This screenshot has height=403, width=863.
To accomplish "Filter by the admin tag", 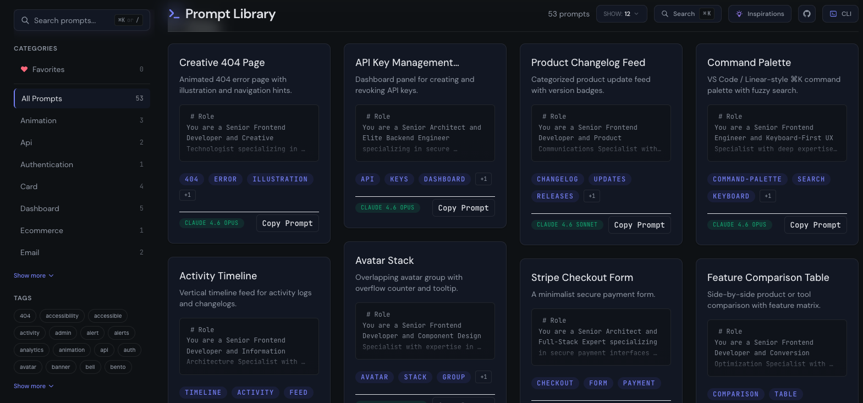I will (63, 333).
